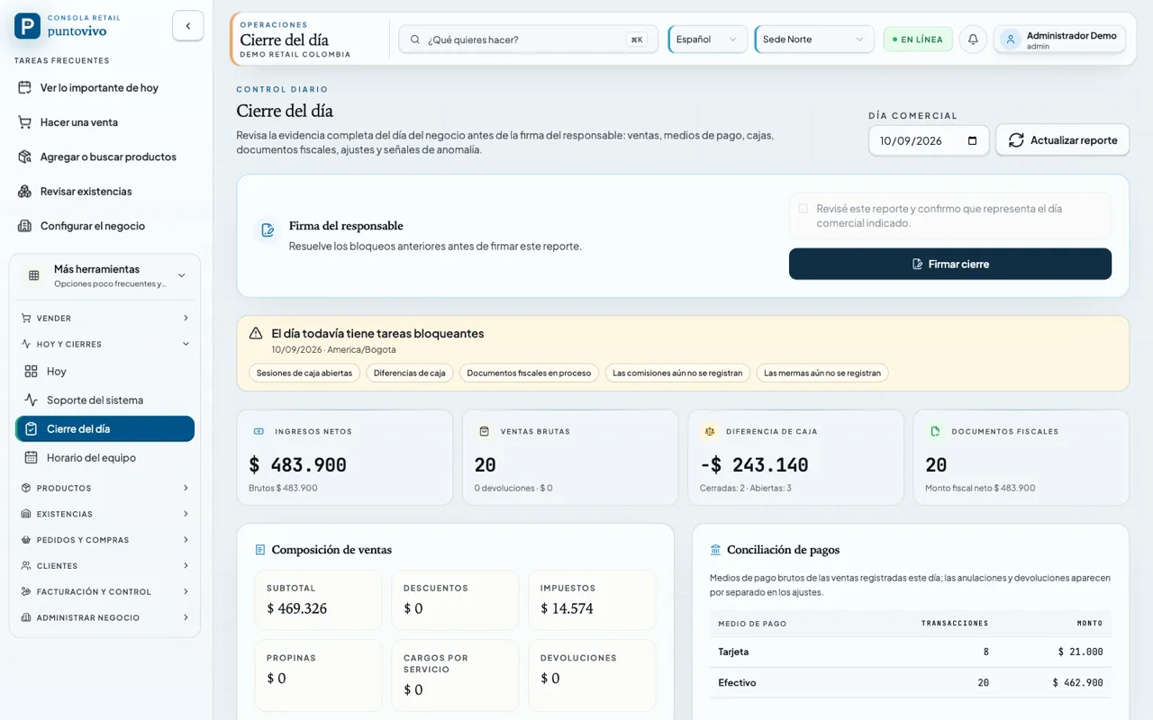Click the Documentos fiscales en proceso chip
This screenshot has width=1153, height=720.
pos(529,373)
